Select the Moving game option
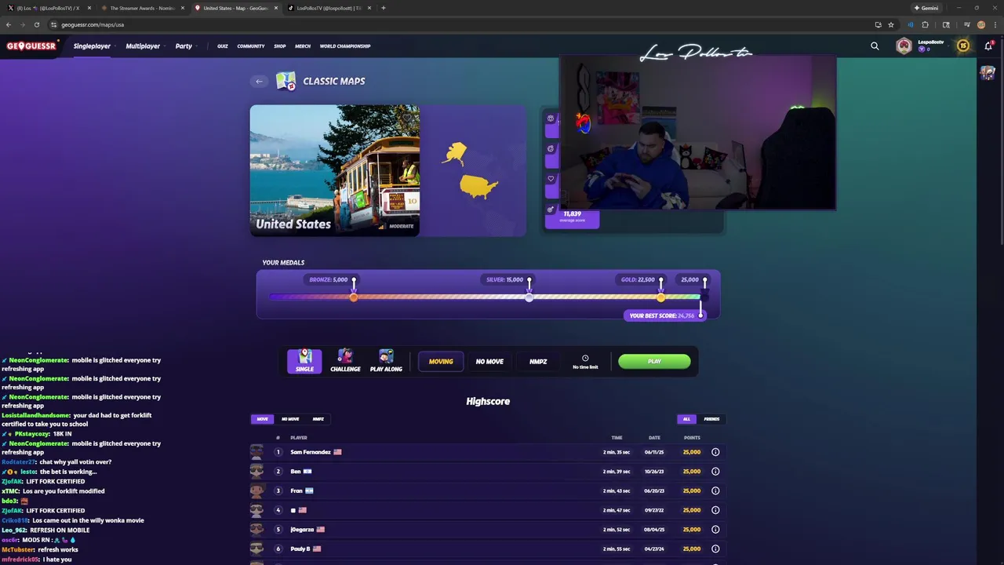1004x565 pixels. point(441,362)
